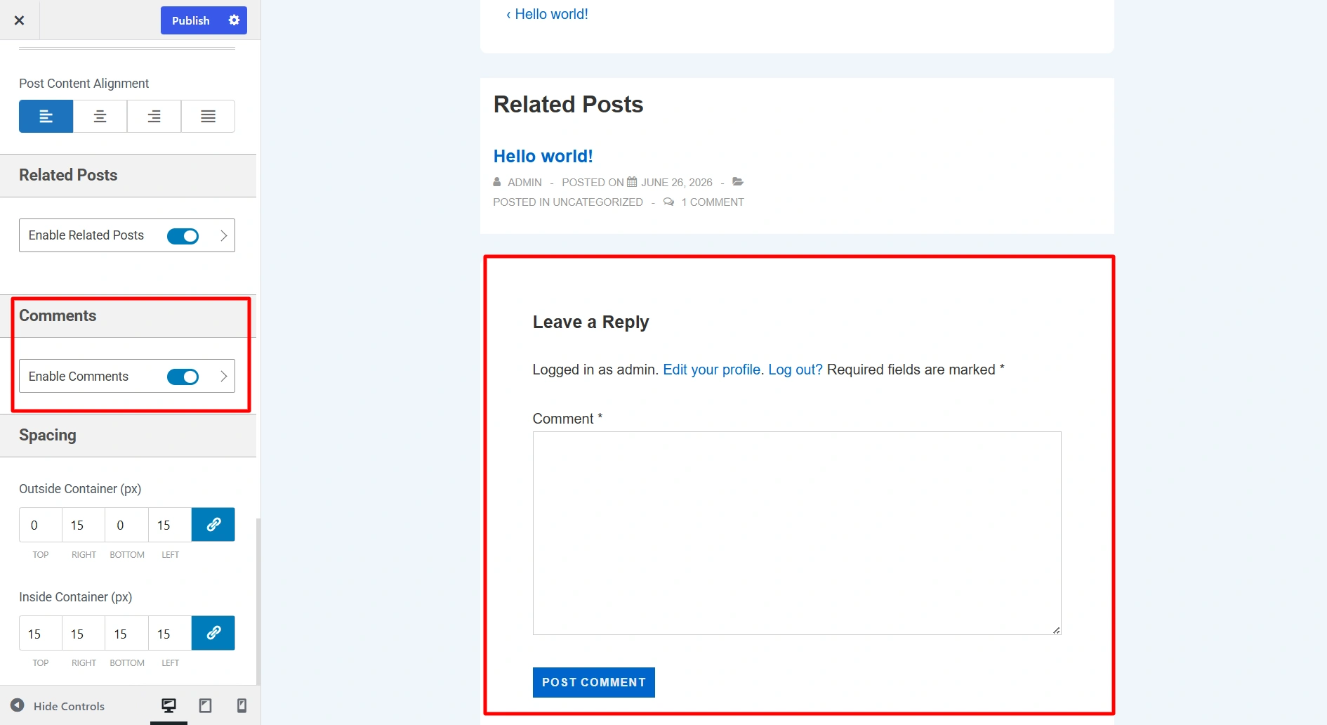The image size is (1327, 725).
Task: Close the customizer with the X icon
Action: tap(20, 20)
